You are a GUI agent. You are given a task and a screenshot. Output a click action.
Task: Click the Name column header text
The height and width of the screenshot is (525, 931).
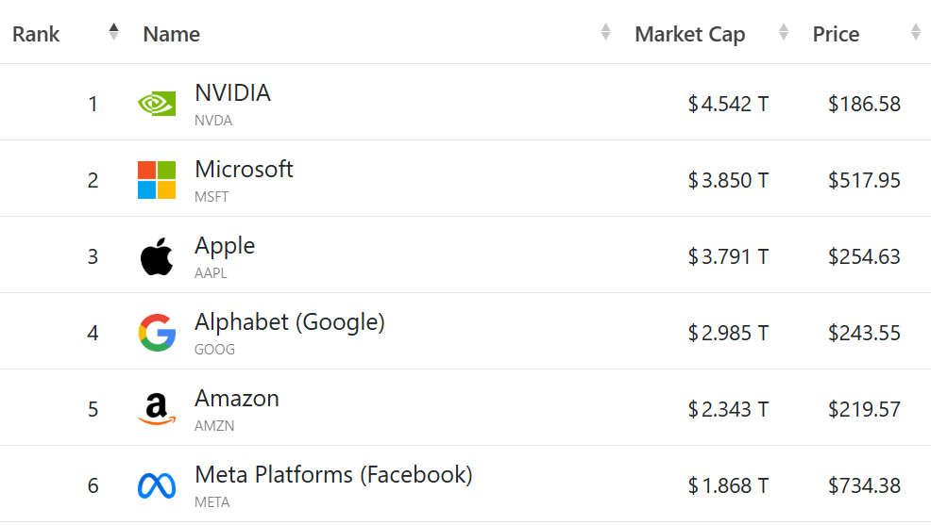pos(171,35)
